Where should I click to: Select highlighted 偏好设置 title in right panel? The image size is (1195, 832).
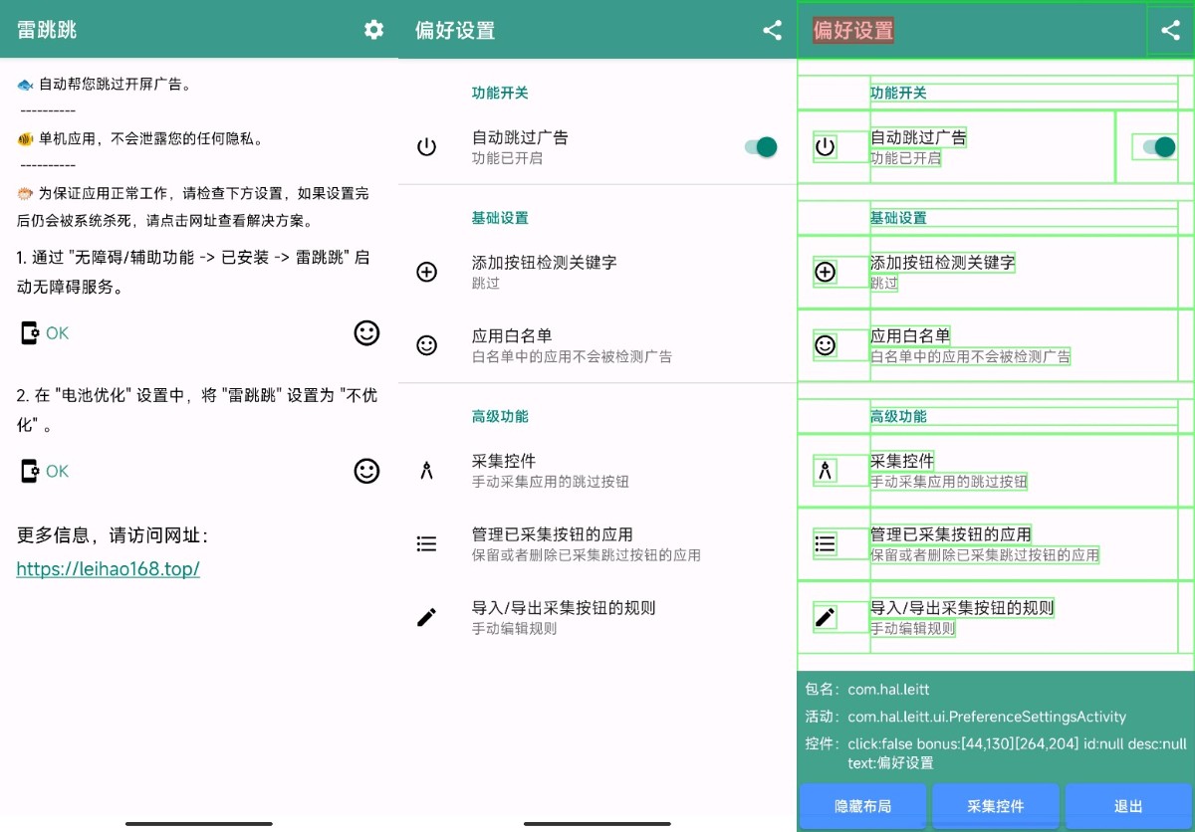(x=853, y=30)
